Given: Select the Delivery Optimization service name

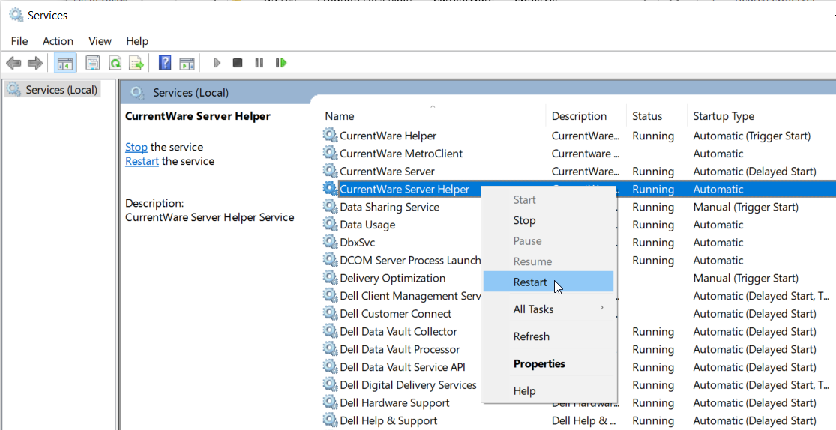Looking at the screenshot, I should [393, 278].
